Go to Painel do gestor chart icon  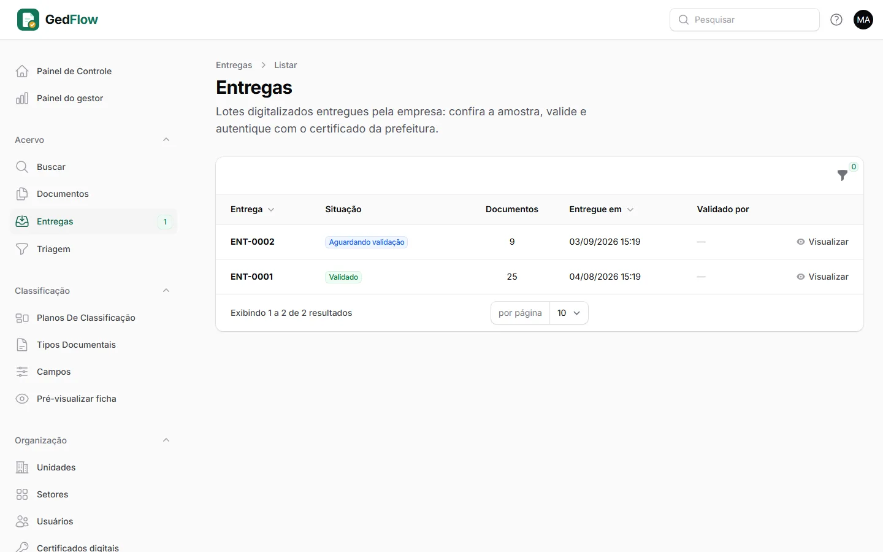pyautogui.click(x=22, y=98)
